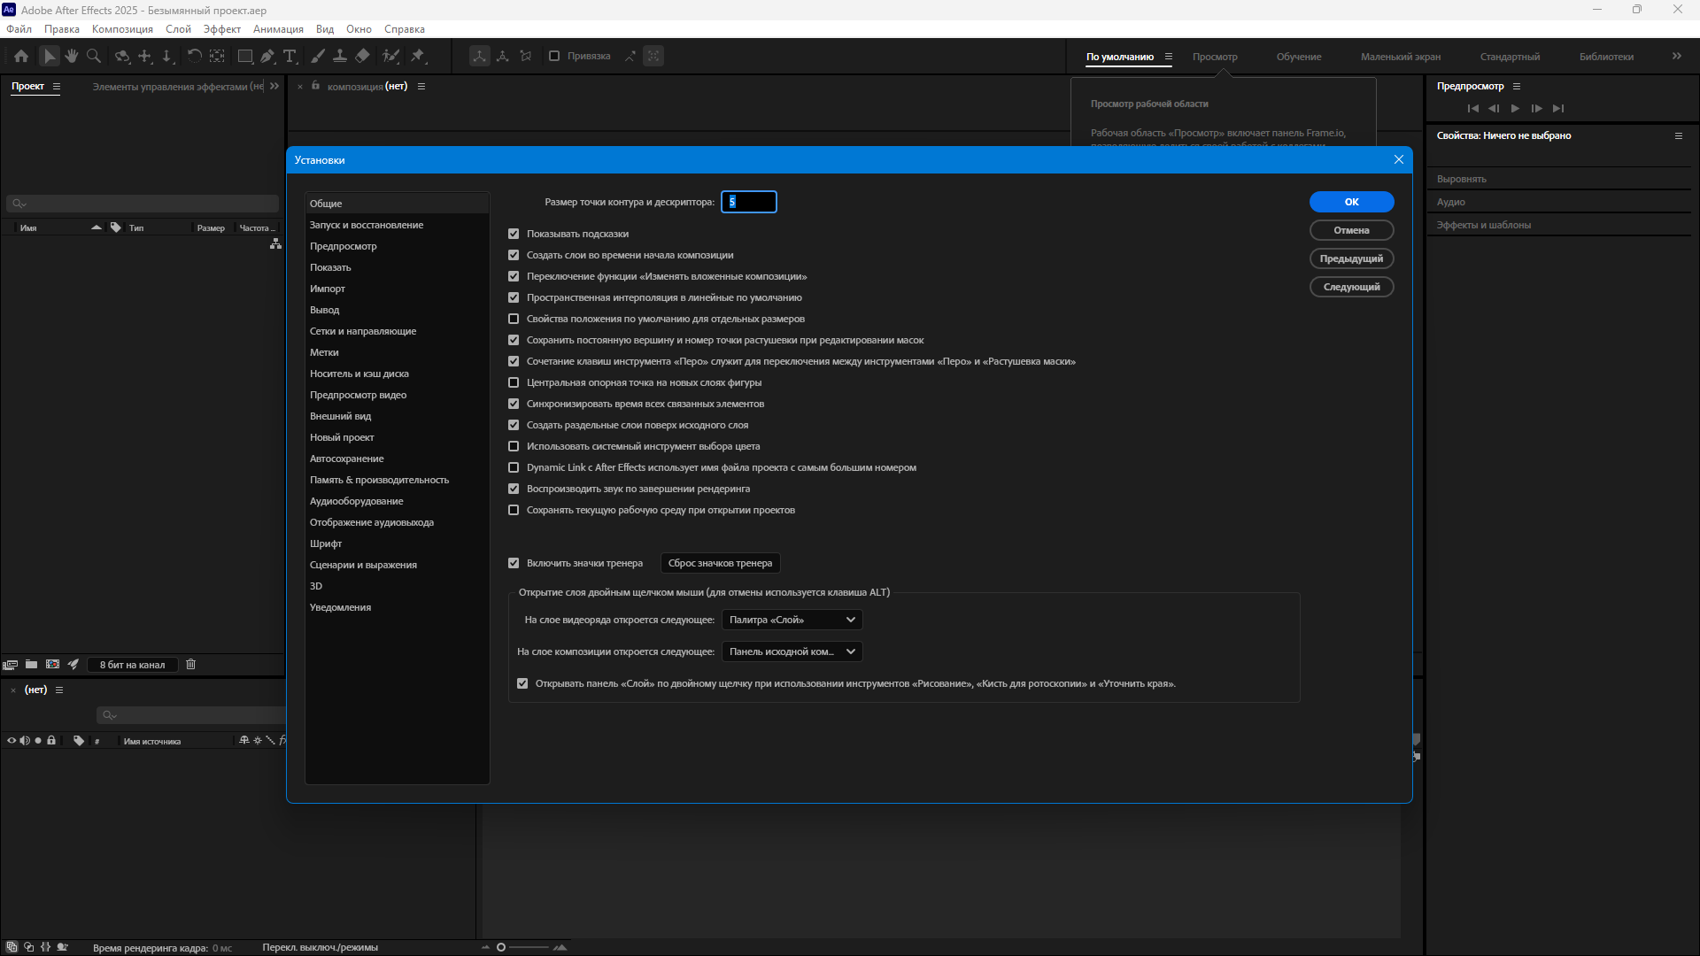The image size is (1700, 956).
Task: Select the Clone Stamp tool
Action: (340, 56)
